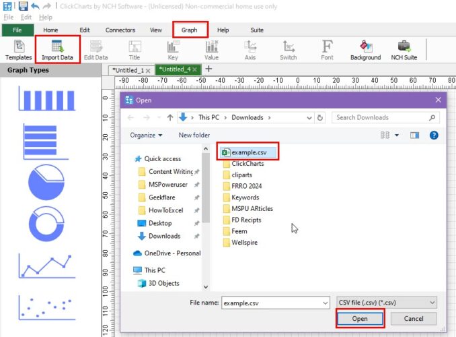Select 3D Objects in navigation pane
The image size is (456, 337).
[x=159, y=283]
